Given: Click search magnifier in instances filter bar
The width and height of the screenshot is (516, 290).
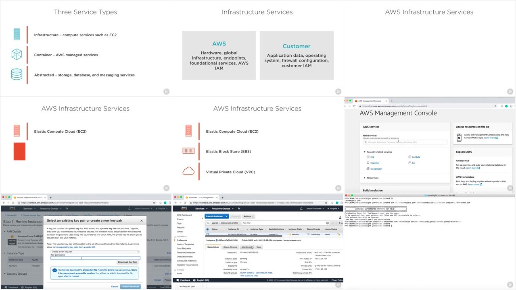Looking at the screenshot, I should (x=209, y=222).
